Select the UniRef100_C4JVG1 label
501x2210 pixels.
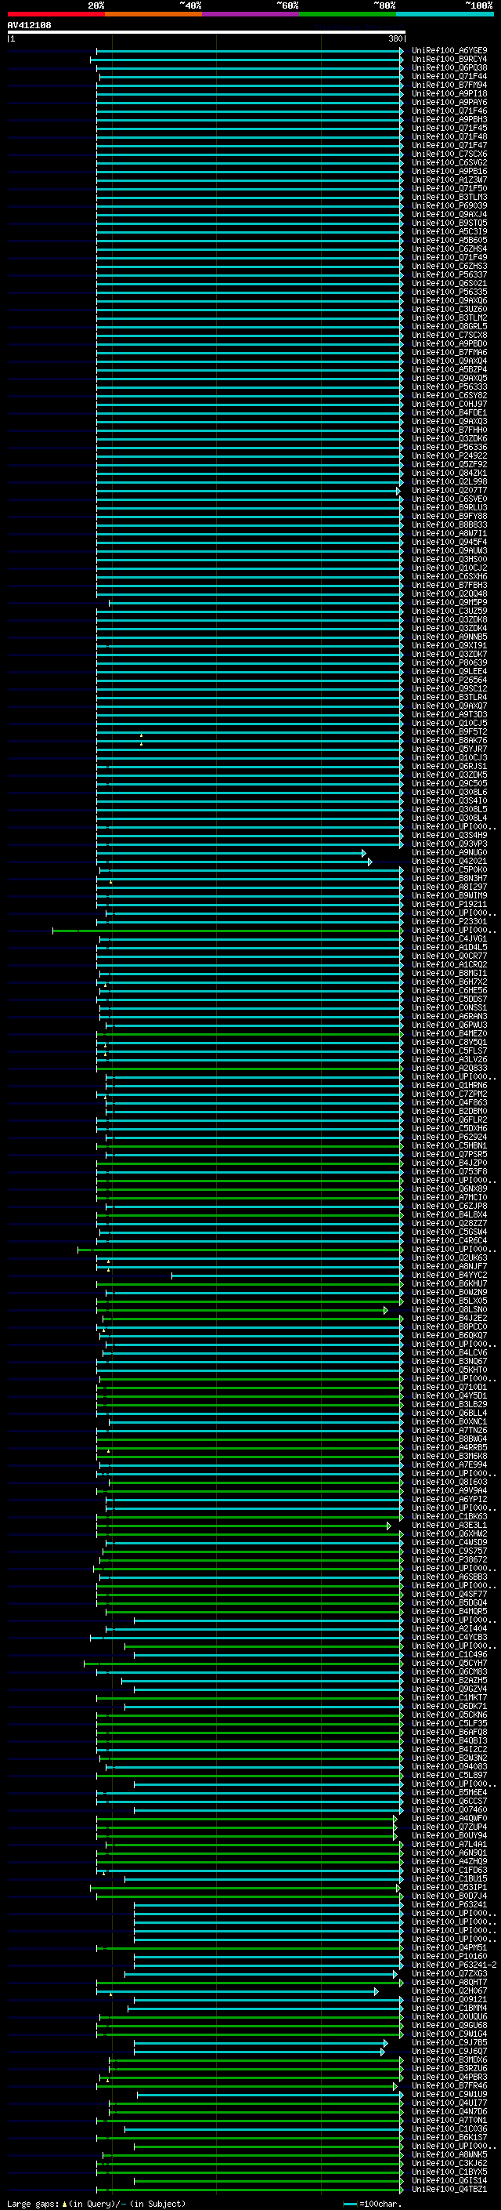point(449,938)
